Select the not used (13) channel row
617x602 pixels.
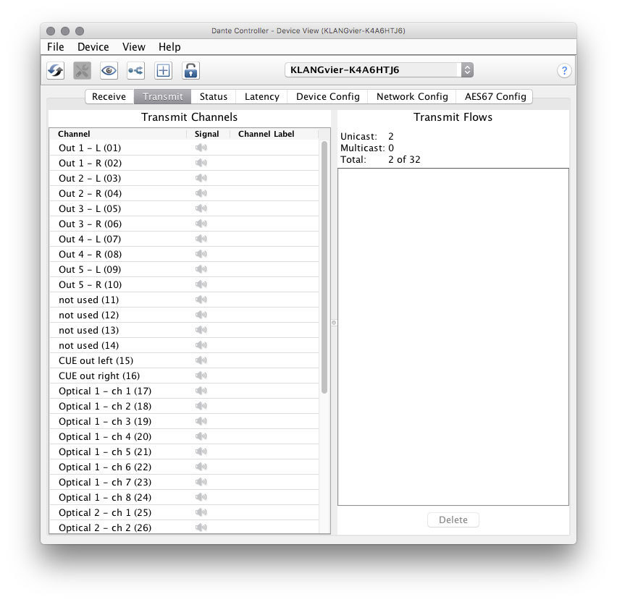(184, 330)
